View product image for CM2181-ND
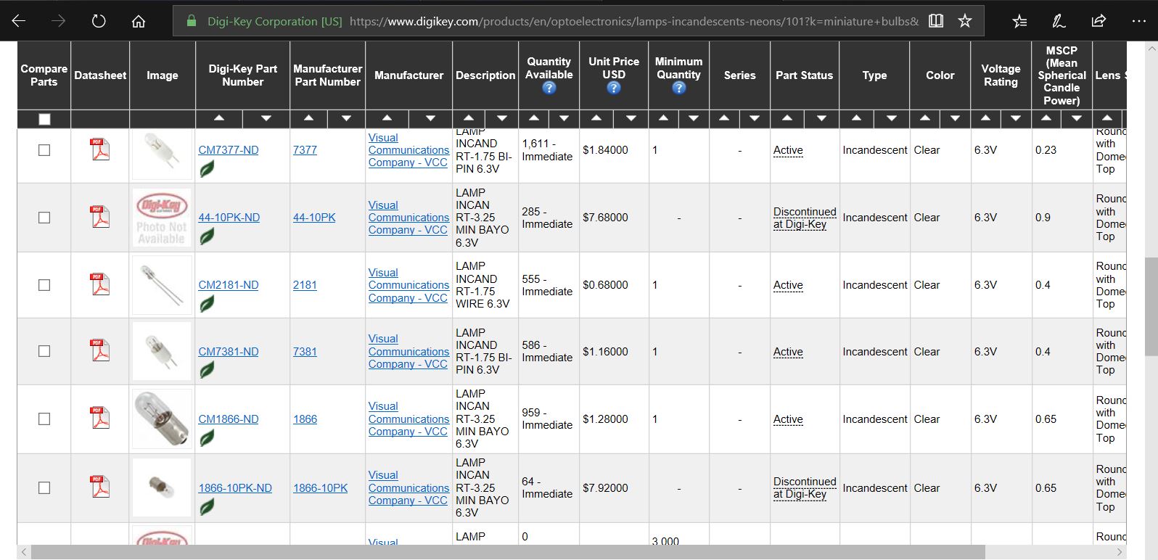The width and height of the screenshot is (1158, 560). click(x=162, y=284)
